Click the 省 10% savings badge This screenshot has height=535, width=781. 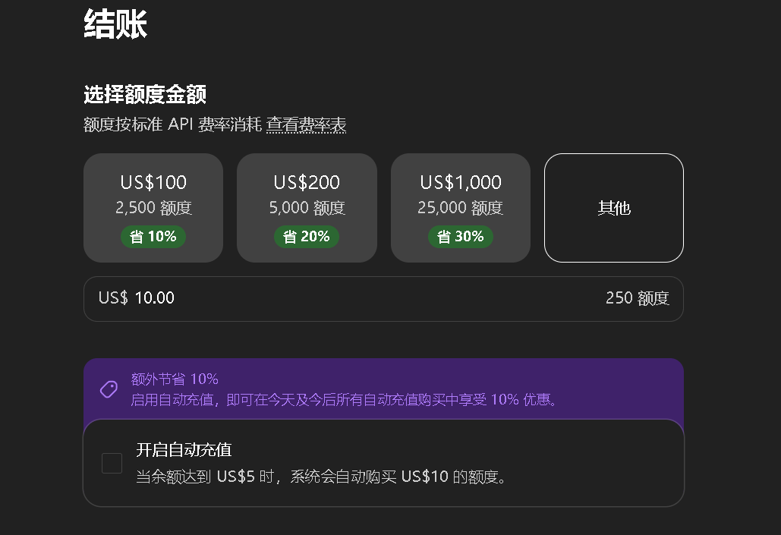(153, 237)
